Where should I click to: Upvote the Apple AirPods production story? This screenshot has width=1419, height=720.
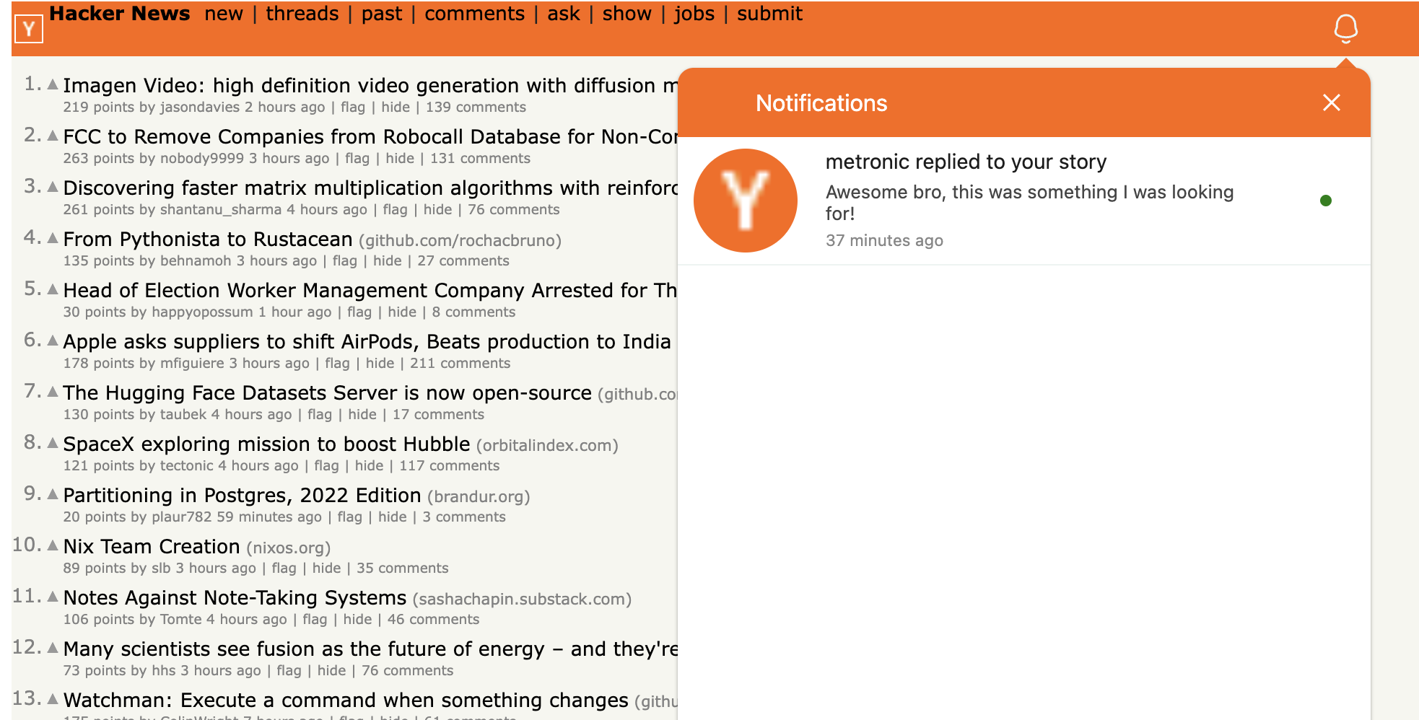tap(53, 341)
